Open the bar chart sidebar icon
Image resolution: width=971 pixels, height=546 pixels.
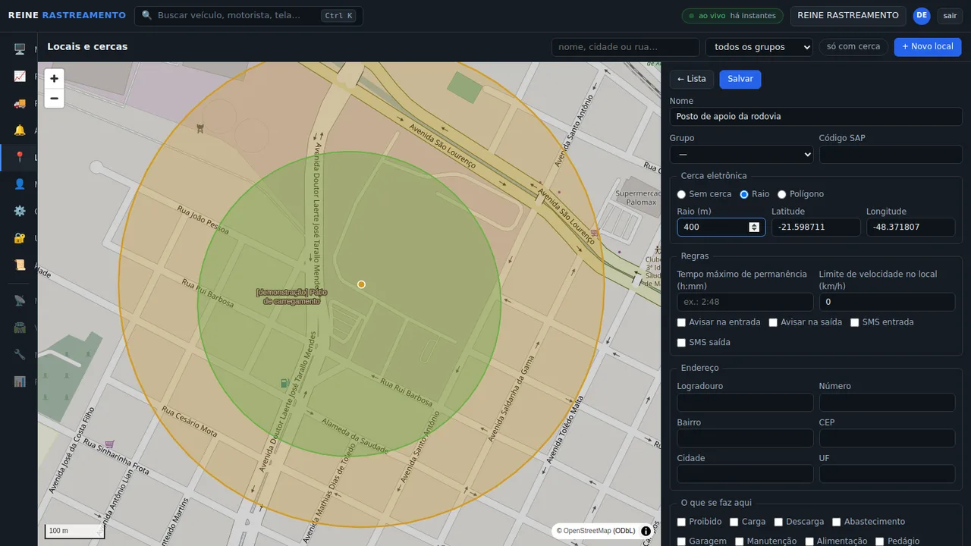pyautogui.click(x=20, y=381)
